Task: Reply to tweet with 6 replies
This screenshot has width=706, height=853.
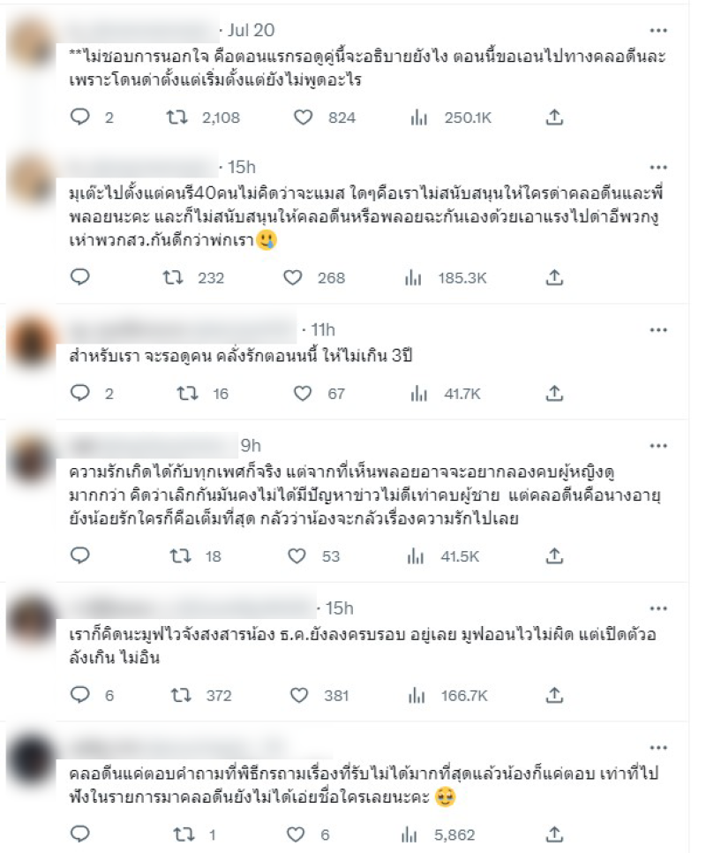Action: tap(80, 695)
